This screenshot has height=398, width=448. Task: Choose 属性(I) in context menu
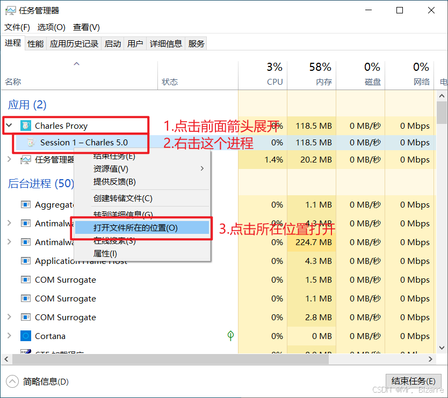click(x=142, y=254)
